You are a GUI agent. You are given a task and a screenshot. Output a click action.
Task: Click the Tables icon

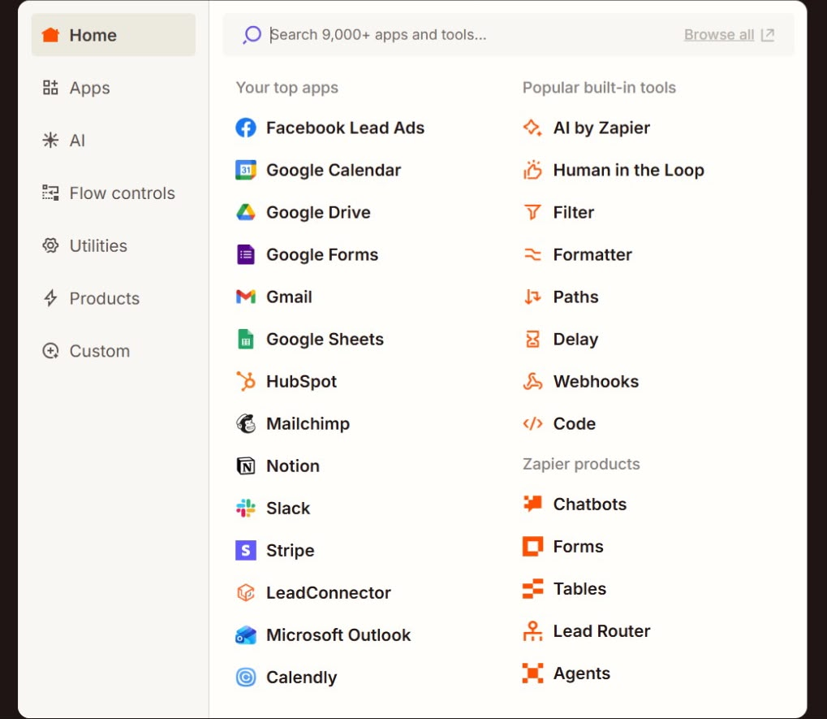[x=532, y=588]
